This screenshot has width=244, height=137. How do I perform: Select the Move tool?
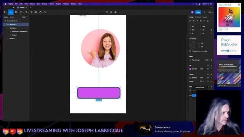(x=10, y=12)
